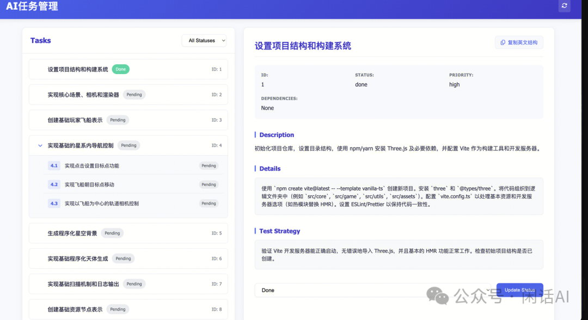Click the Pending badge on subtask 4.2
Screen dimensions: 588x320
(x=209, y=184)
